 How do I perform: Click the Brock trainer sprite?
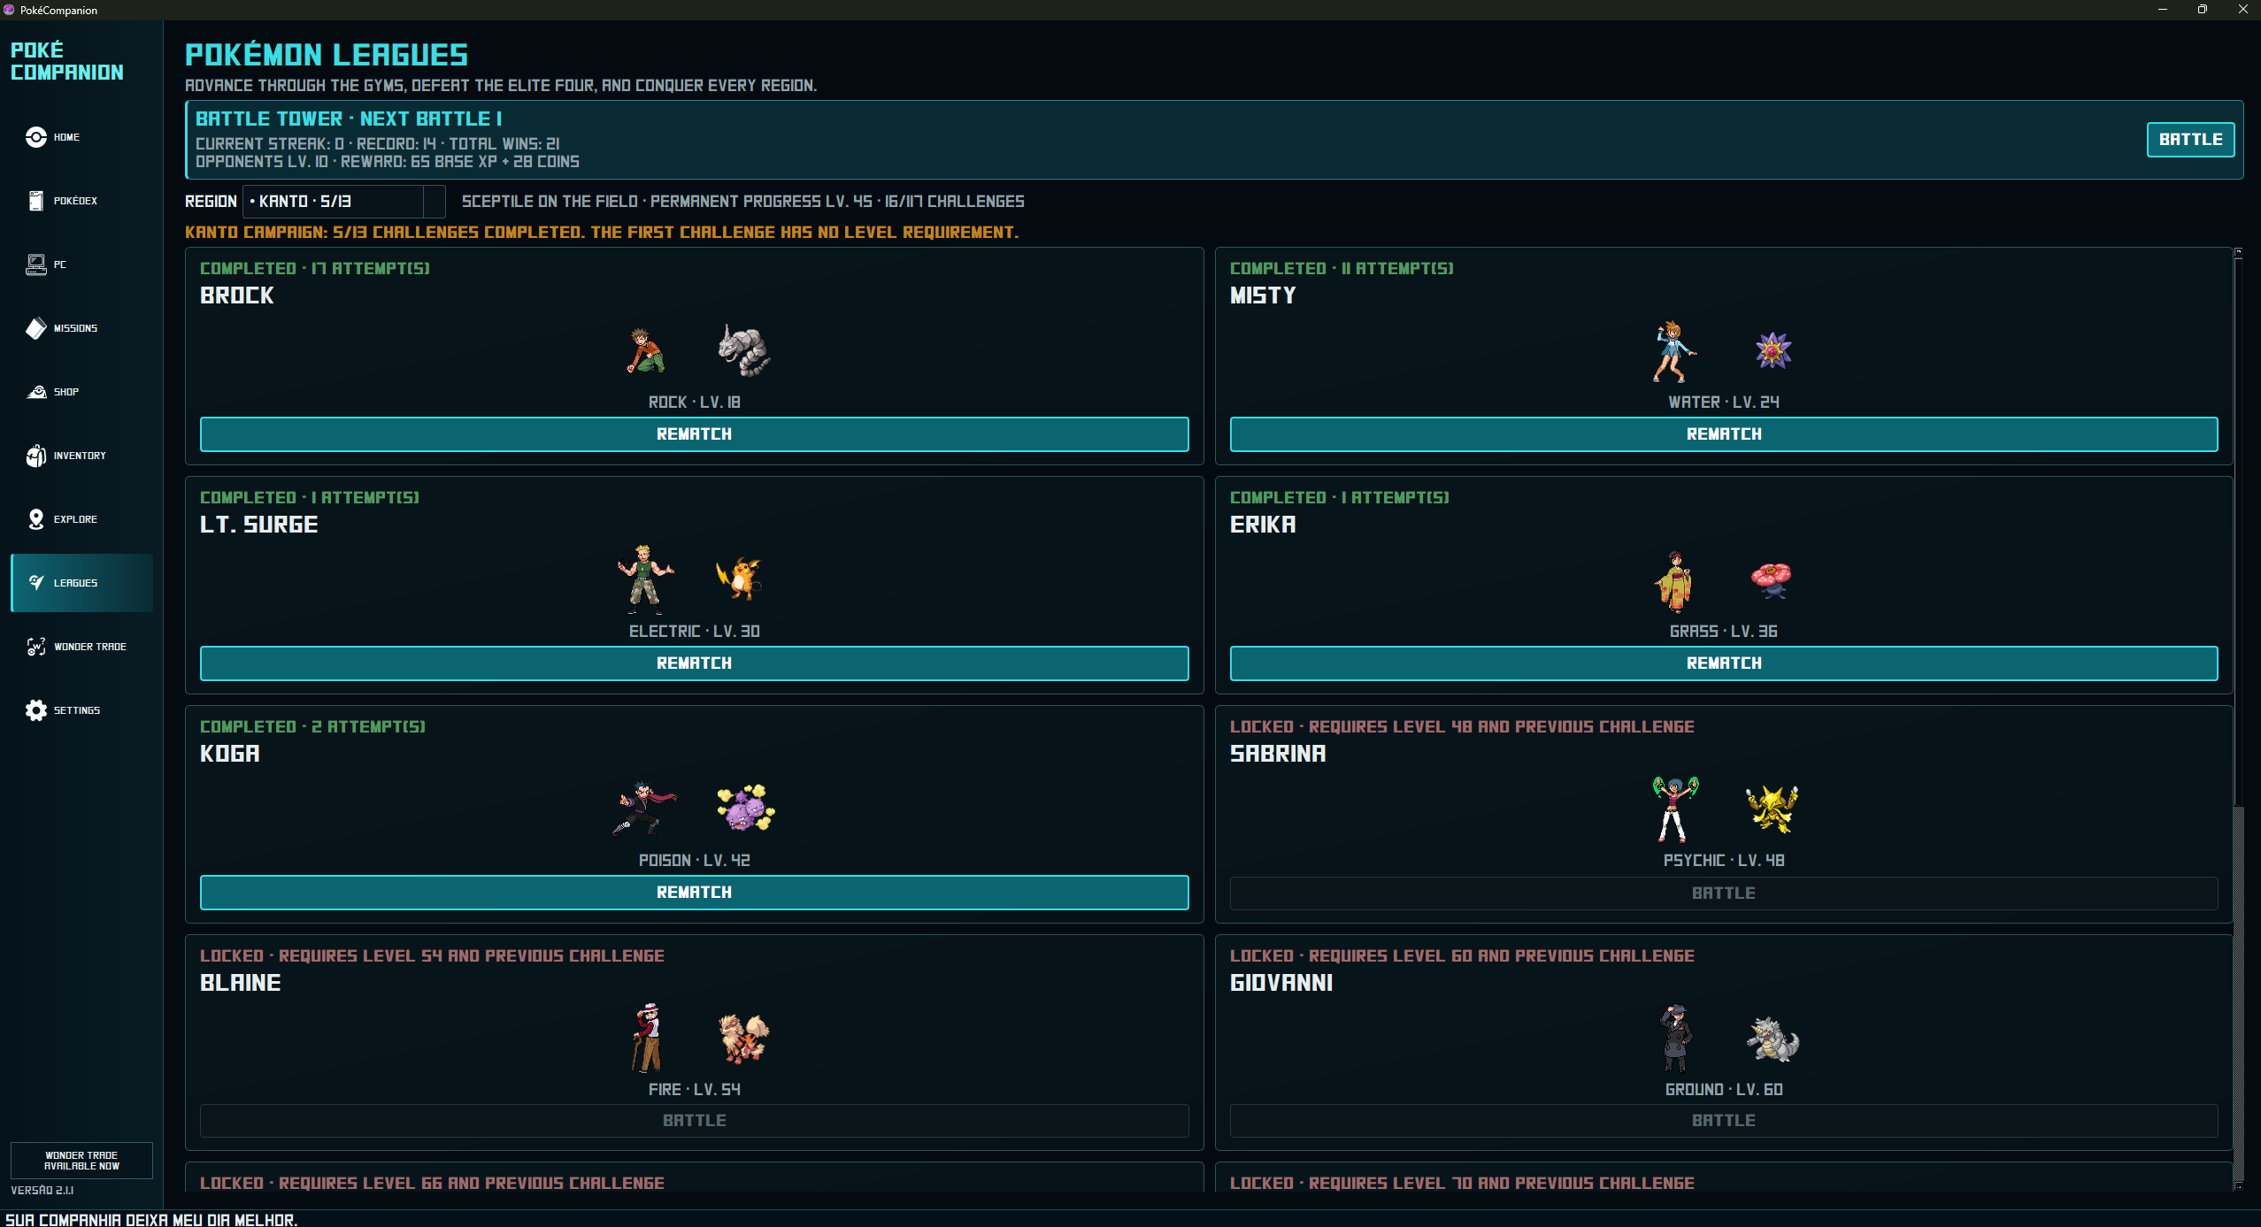tap(646, 350)
